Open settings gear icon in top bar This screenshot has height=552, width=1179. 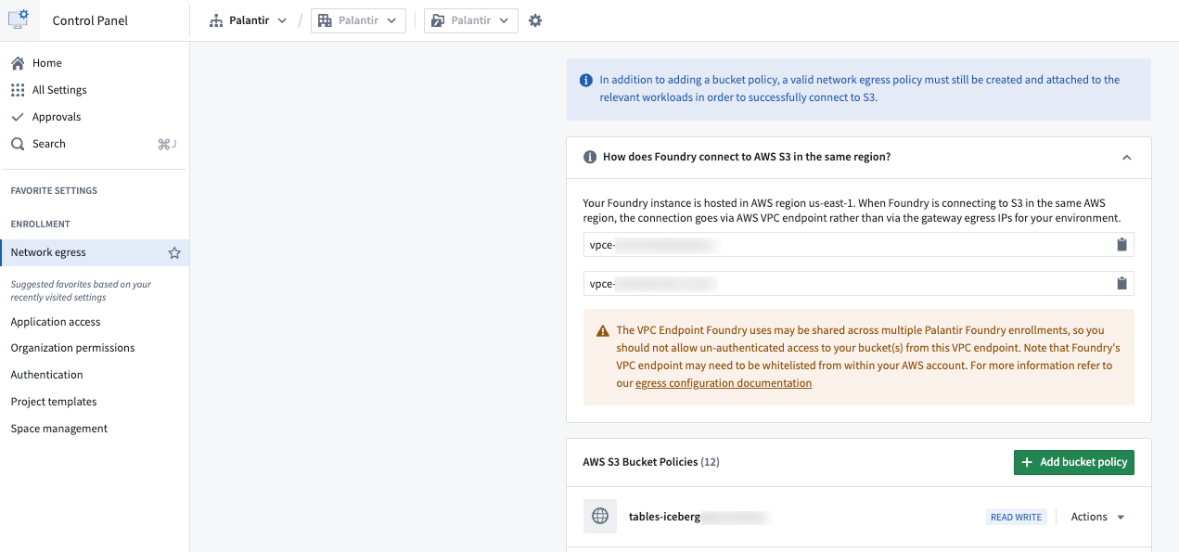[x=535, y=20]
